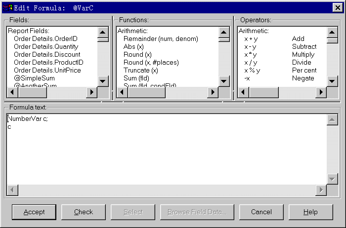Choose Order Details.UnitPrice from Fields list
Viewport: 346px width, 228px height.
click(47, 70)
